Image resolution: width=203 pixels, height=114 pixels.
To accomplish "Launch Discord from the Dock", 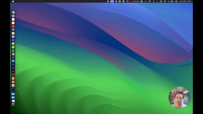I will coord(13,37).
